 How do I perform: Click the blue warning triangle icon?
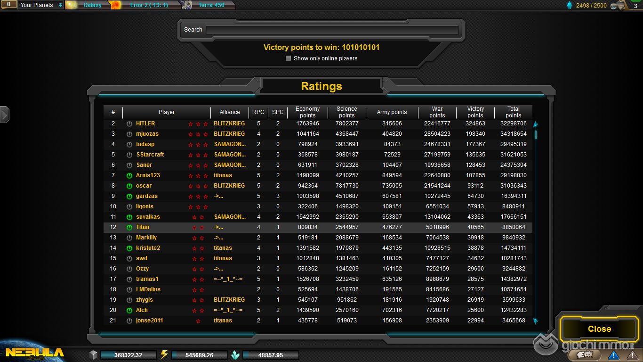pos(613,355)
